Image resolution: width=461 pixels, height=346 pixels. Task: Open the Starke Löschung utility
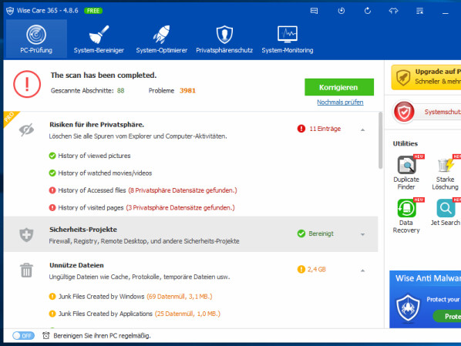coord(445,173)
